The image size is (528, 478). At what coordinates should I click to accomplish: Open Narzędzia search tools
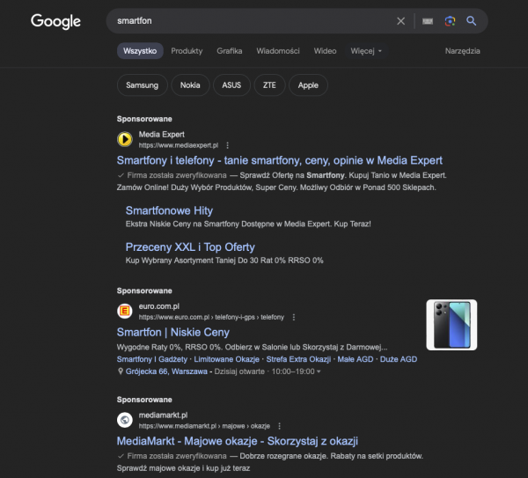(x=462, y=51)
